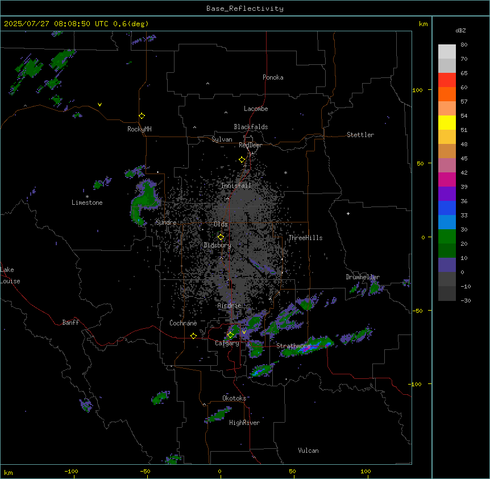Screen dimensions: 490x479
Task: Select the white plus marker east of ThreeHills
Action: 348,213
